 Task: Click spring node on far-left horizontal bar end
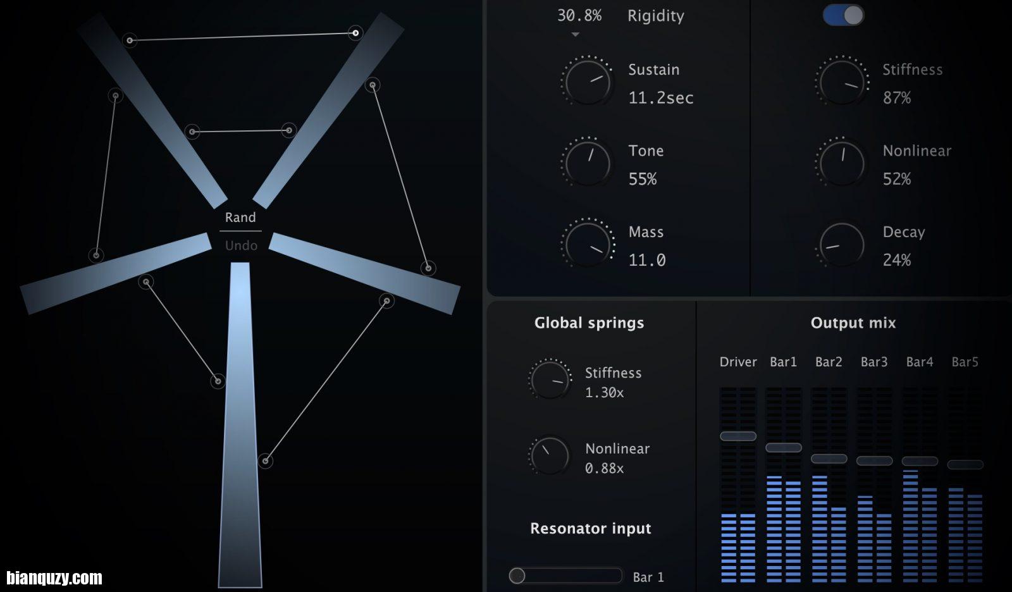point(96,256)
